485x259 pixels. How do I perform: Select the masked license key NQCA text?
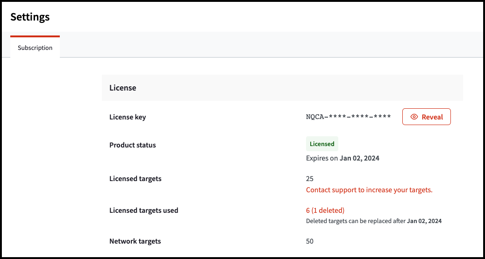[348, 117]
